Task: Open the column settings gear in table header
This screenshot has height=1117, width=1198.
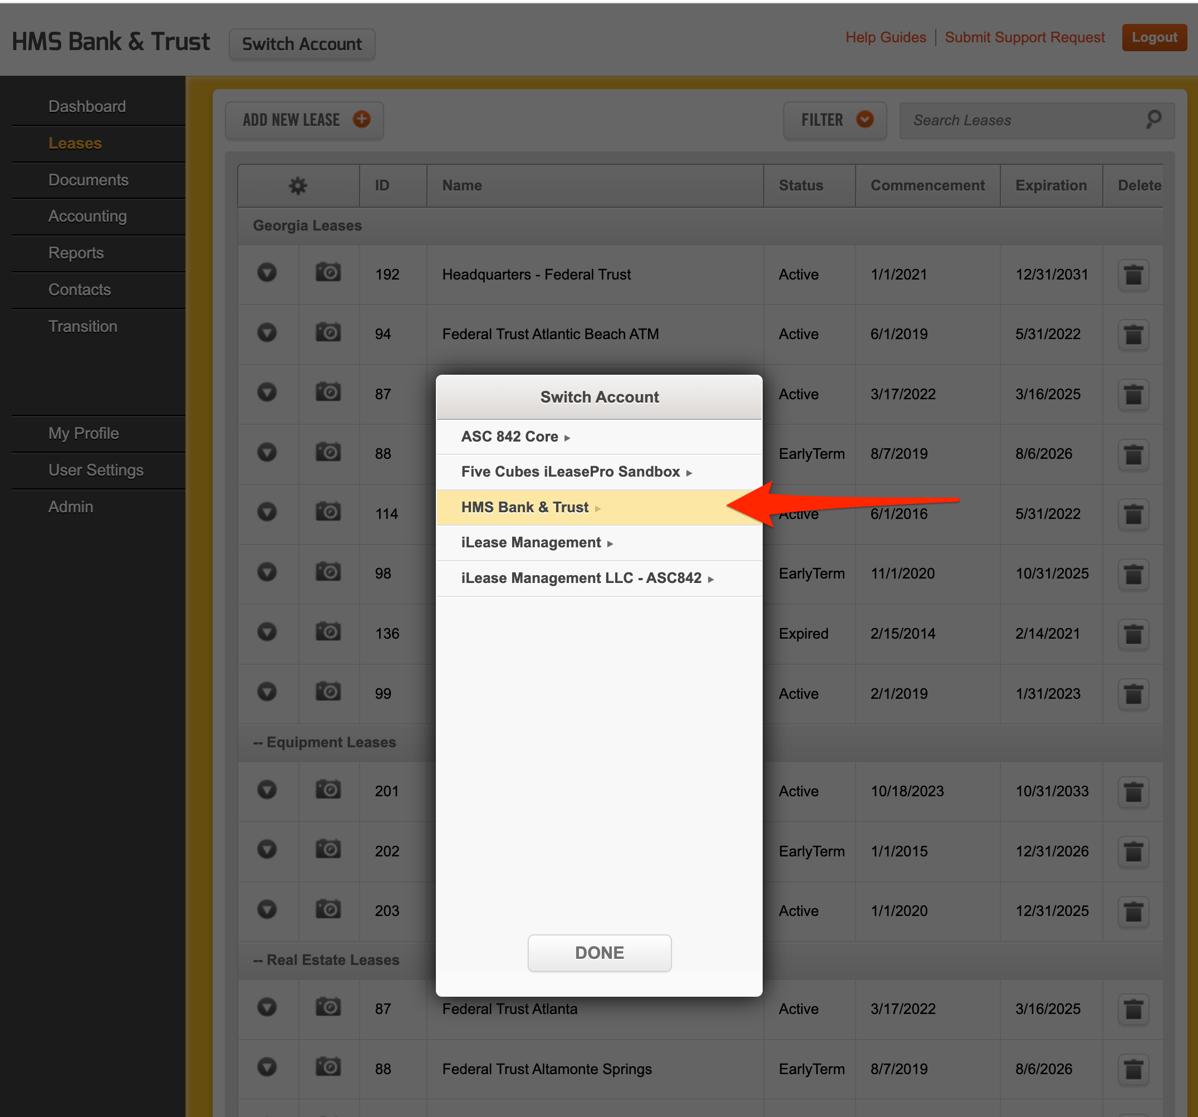Action: coord(298,185)
